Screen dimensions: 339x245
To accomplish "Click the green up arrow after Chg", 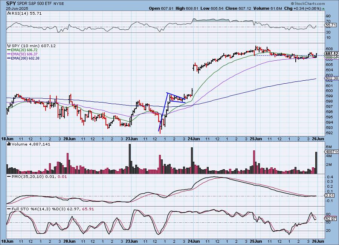I will click(323, 9).
